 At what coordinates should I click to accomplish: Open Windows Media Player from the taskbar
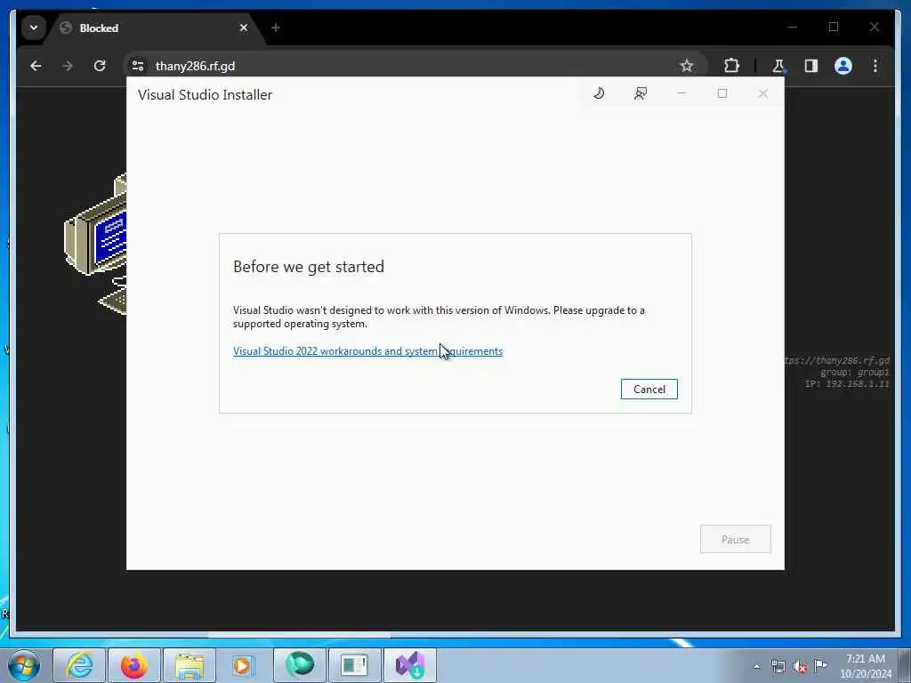[244, 665]
